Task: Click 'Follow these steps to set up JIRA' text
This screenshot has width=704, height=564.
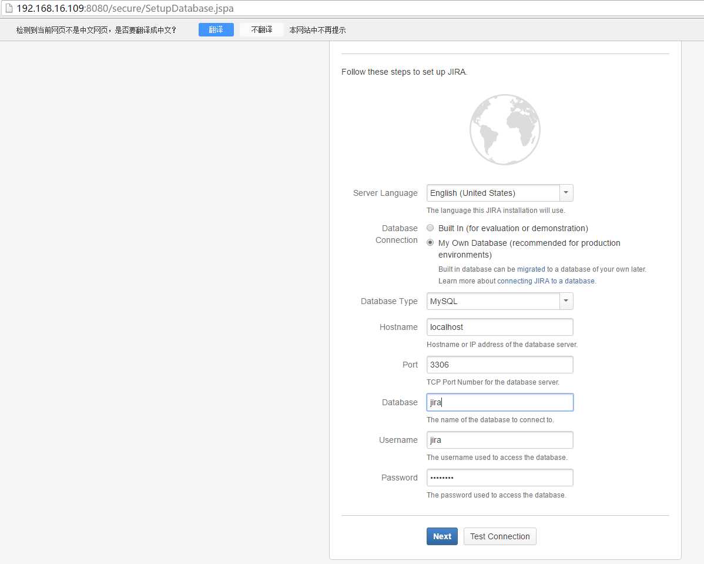Action: pyautogui.click(x=404, y=72)
